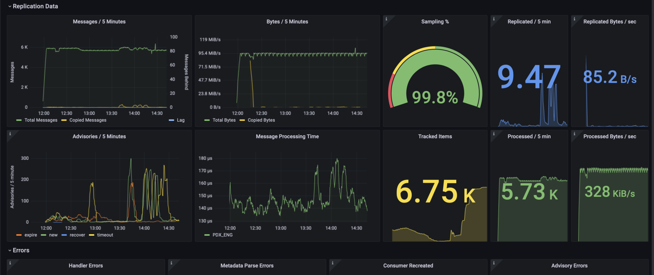The image size is (654, 275).
Task: Open info icon on Replicated / 5 min panel
Action: click(494, 19)
